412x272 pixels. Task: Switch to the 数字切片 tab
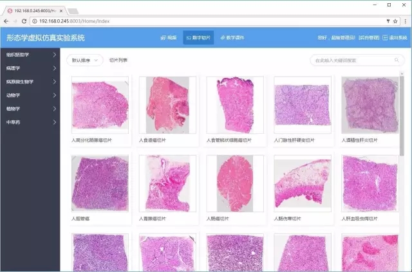point(198,38)
